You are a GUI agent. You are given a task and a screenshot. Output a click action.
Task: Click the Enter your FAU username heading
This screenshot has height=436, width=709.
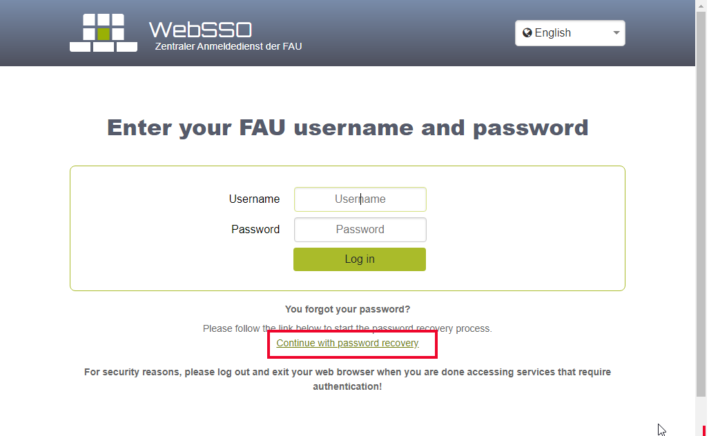347,128
